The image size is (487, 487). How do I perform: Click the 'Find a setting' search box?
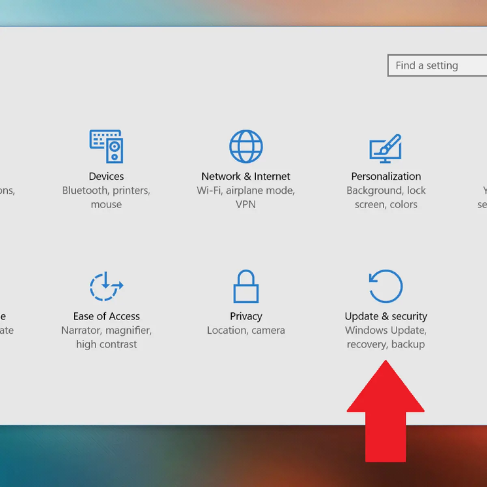pos(437,65)
